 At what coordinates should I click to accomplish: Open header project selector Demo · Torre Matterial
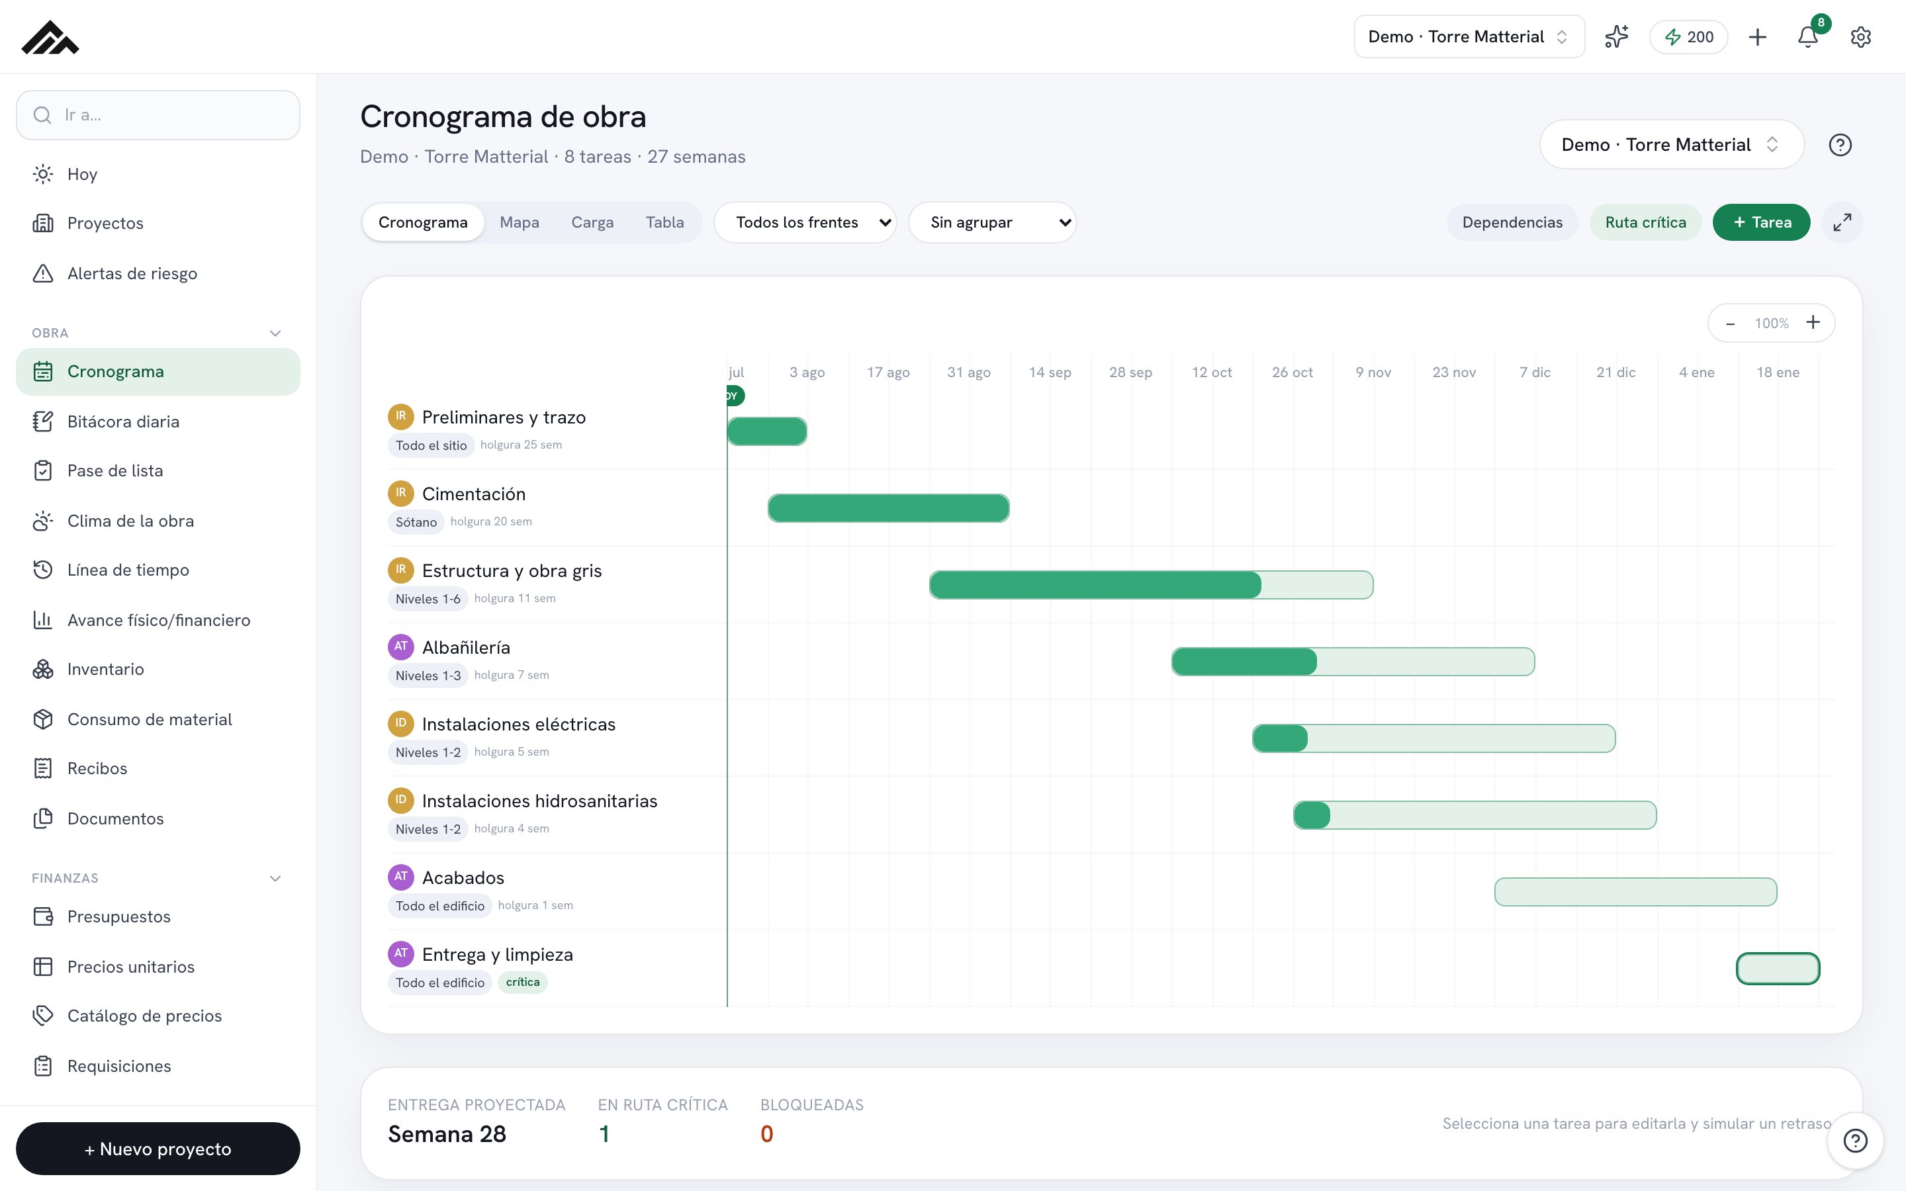1469,36
